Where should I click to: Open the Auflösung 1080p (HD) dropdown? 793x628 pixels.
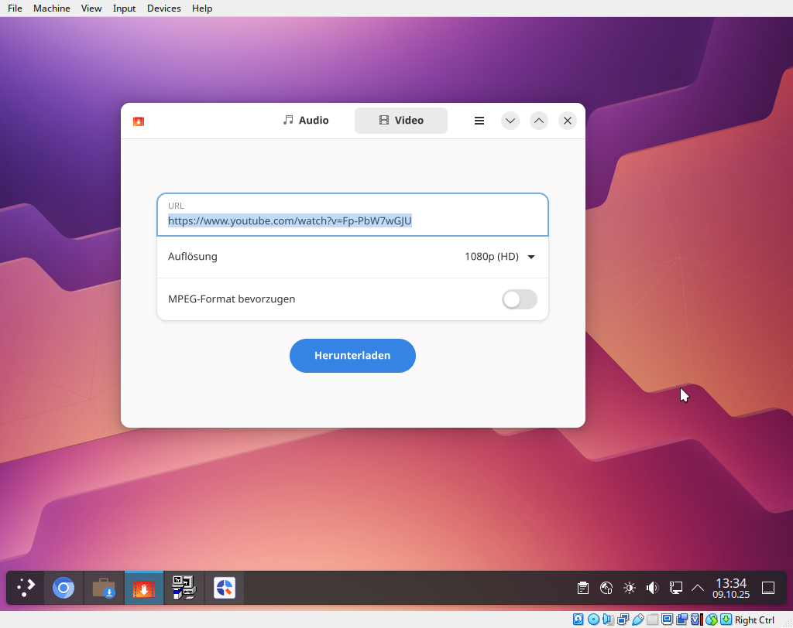point(499,257)
